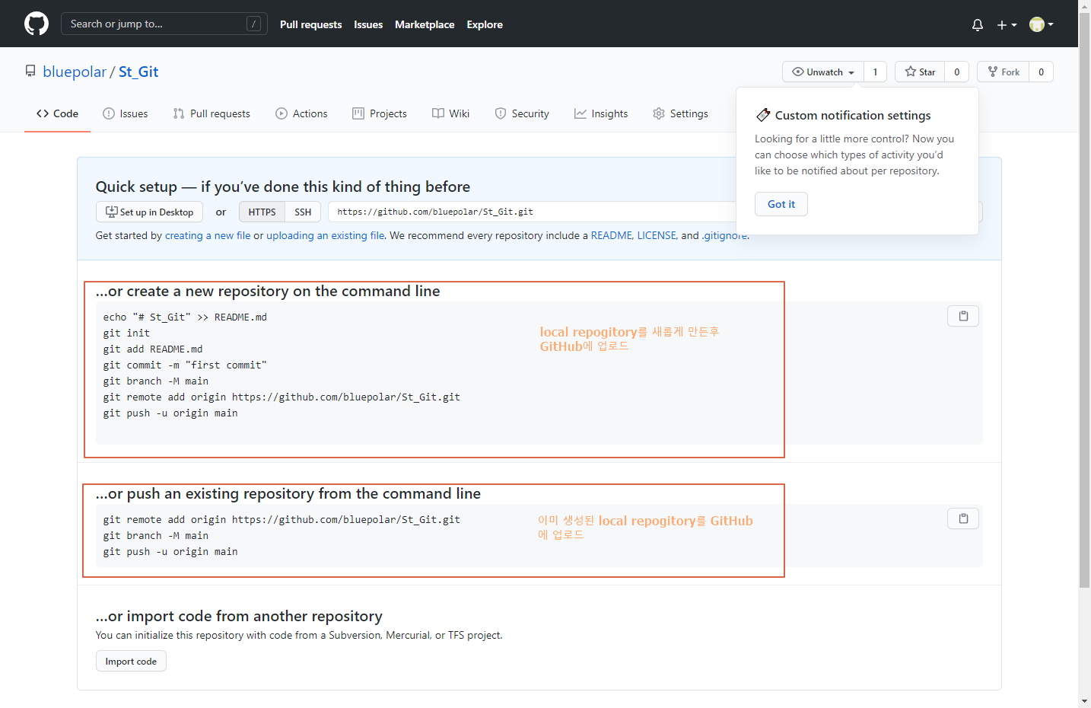Open the Actions tab
The height and width of the screenshot is (708, 1091).
(301, 113)
